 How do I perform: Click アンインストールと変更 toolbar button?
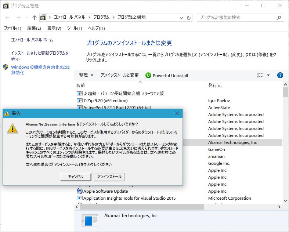coord(119,75)
